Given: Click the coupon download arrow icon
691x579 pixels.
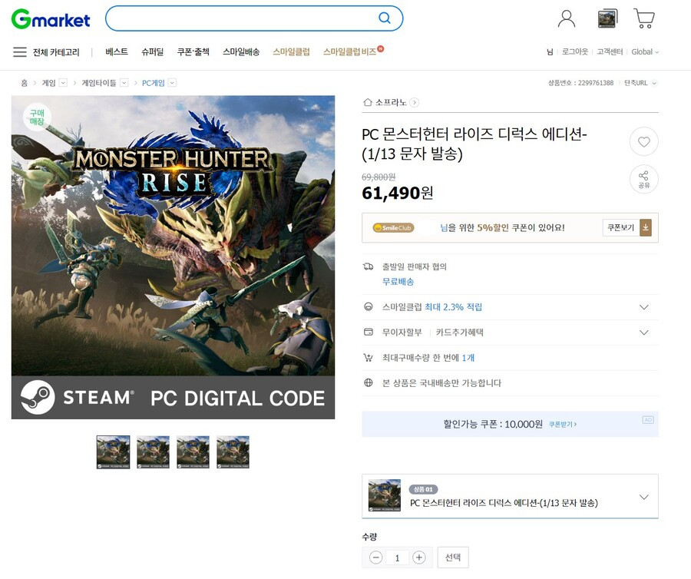Looking at the screenshot, I should coord(646,228).
